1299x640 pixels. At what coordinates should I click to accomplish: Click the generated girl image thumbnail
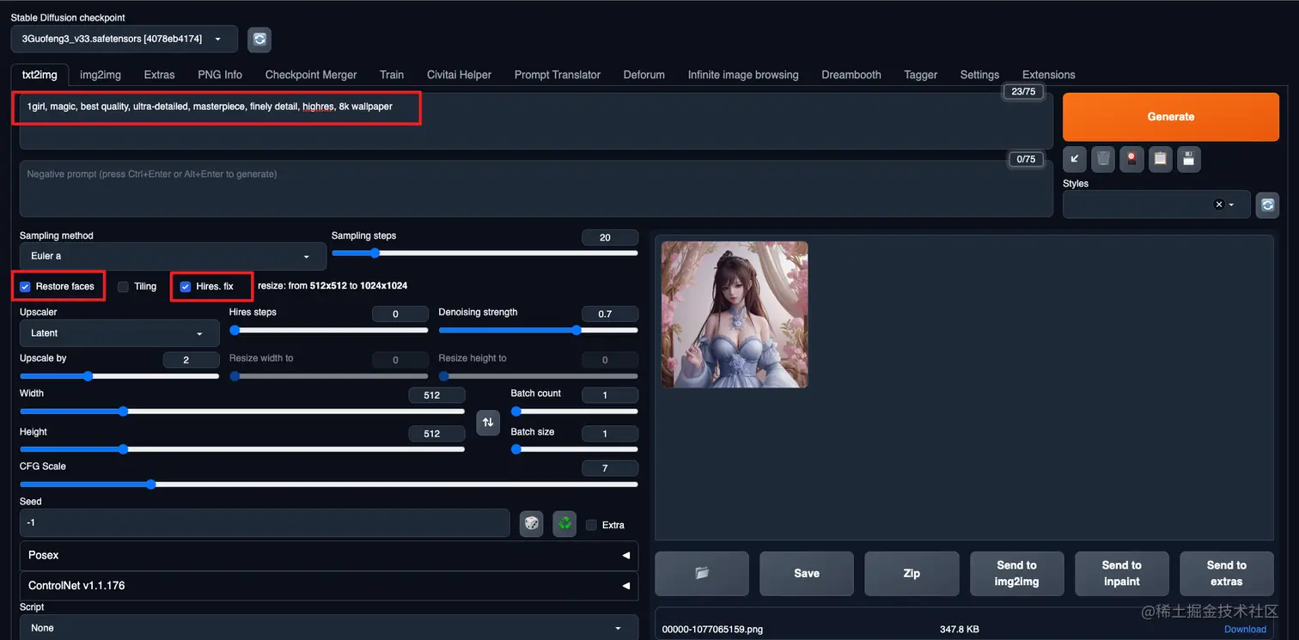point(735,314)
